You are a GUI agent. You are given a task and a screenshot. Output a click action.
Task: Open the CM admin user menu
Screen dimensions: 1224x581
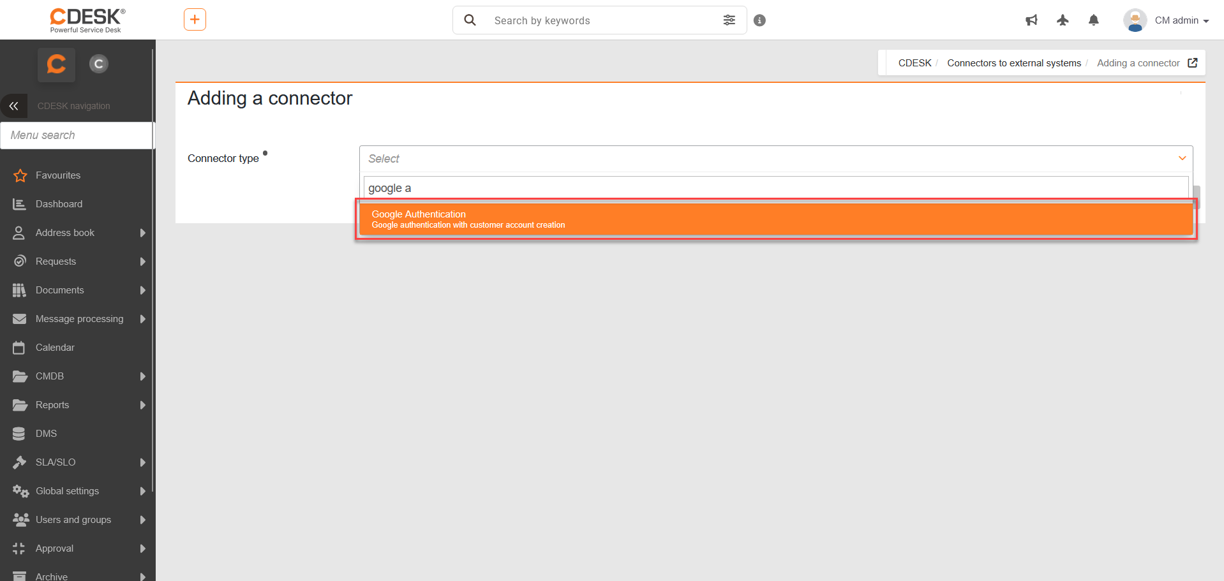click(x=1182, y=20)
